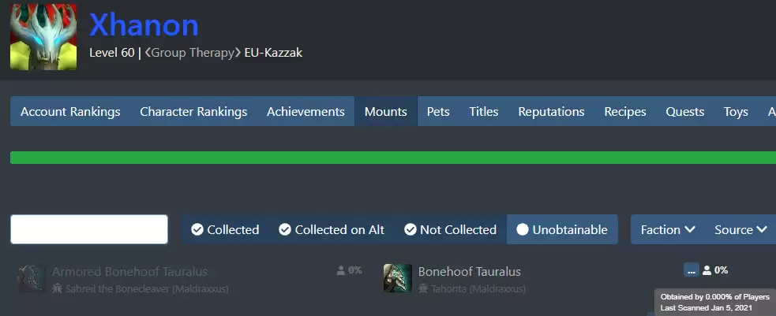Open the Achievements tab
The height and width of the screenshot is (316, 776).
(306, 111)
